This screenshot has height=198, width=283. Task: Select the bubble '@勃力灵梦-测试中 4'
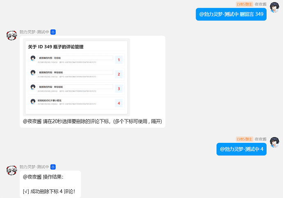(242, 149)
